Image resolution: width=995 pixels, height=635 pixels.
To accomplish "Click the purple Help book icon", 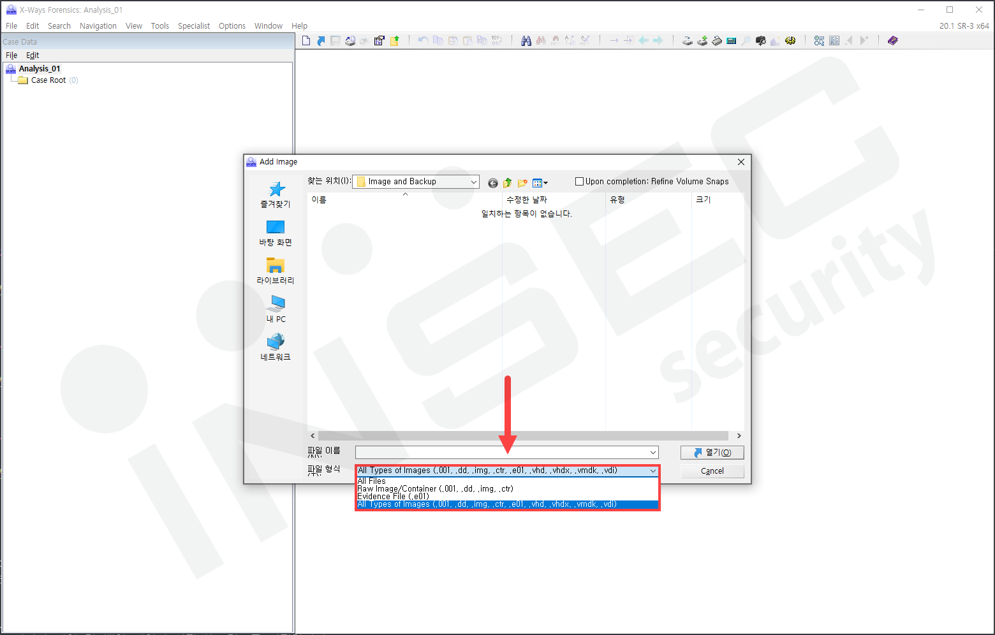I will pyautogui.click(x=892, y=41).
